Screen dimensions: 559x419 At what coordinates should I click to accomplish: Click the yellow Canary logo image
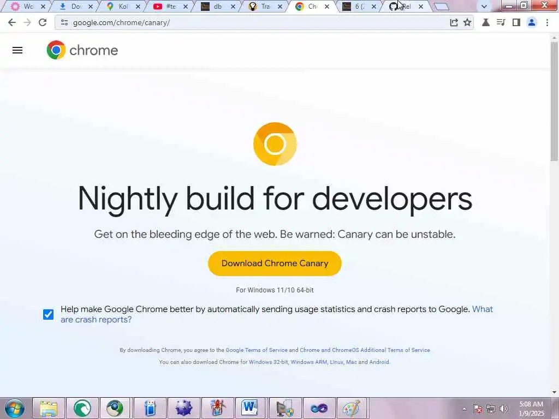coord(275,144)
